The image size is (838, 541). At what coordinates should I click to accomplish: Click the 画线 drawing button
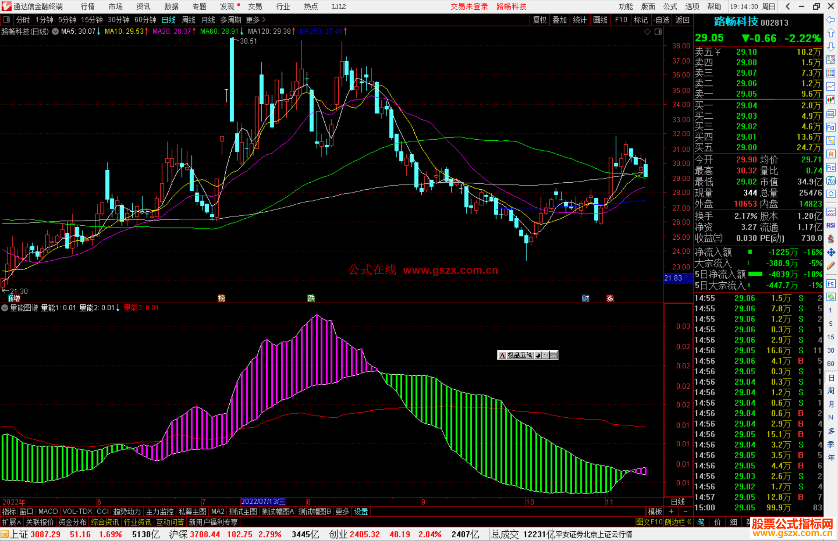pos(600,20)
